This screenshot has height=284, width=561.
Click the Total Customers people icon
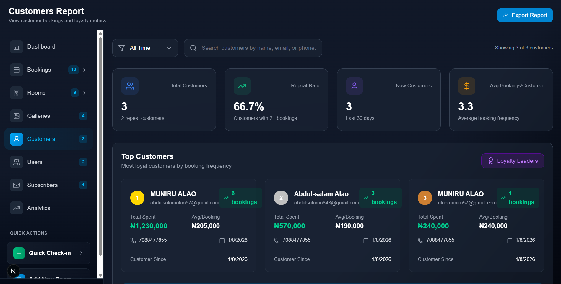click(x=130, y=86)
